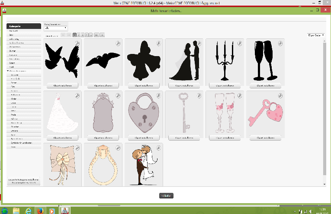331x214 pixels.
Task: Install the wedding dress clipart
Action: tap(61, 138)
